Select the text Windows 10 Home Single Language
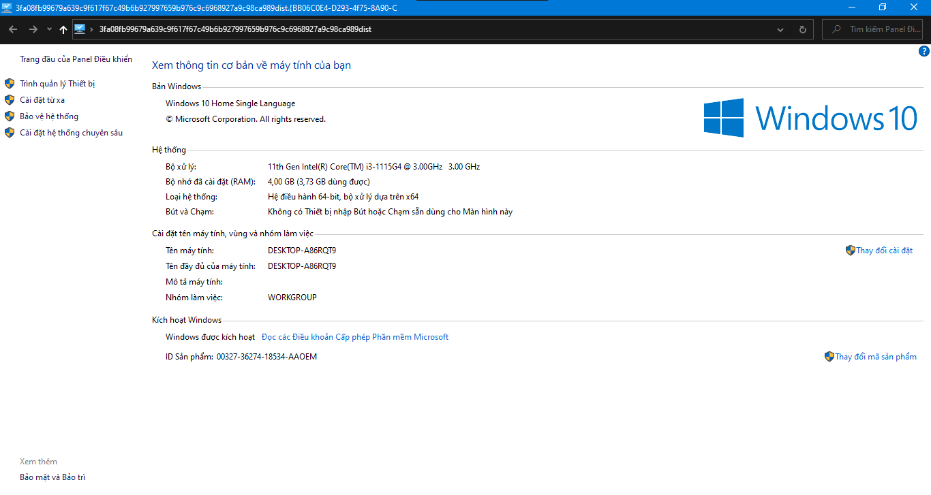931x495 pixels. pyautogui.click(x=230, y=103)
